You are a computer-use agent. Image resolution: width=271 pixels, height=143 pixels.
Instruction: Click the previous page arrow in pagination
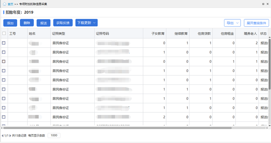pos(3,135)
